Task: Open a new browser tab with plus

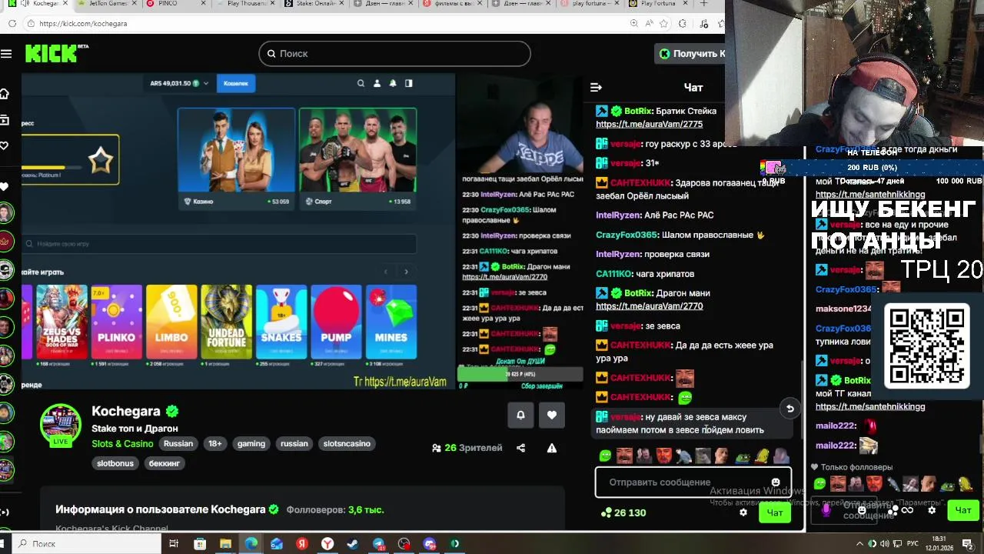Action: coord(703,4)
